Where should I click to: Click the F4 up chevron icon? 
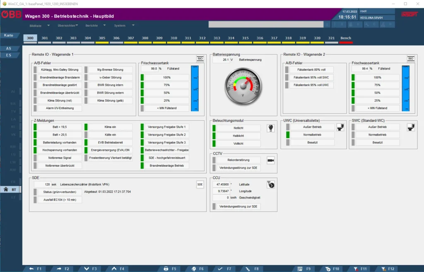114,269
